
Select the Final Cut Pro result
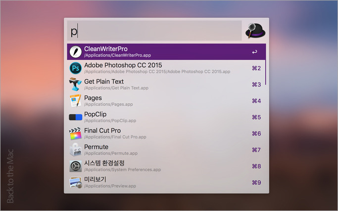166,133
